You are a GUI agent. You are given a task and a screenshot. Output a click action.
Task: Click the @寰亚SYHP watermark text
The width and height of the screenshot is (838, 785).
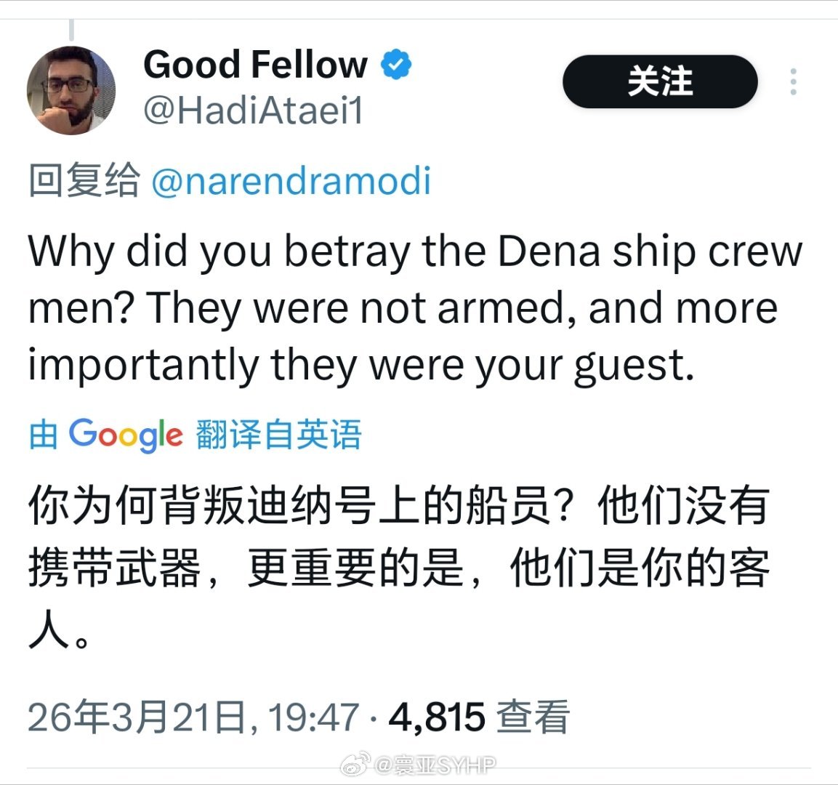pos(436,765)
